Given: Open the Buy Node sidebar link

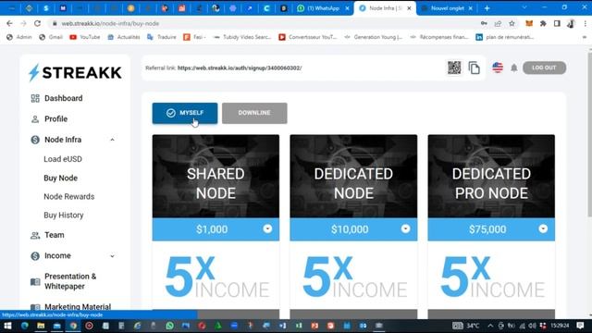Looking at the screenshot, I should click(x=60, y=178).
